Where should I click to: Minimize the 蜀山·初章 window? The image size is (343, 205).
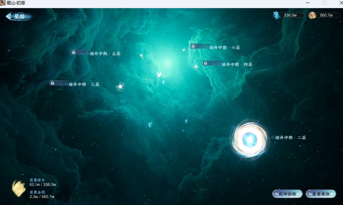pyautogui.click(x=308, y=3)
